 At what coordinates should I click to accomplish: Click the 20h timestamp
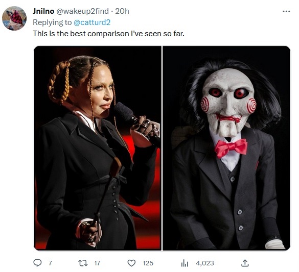(x=122, y=11)
